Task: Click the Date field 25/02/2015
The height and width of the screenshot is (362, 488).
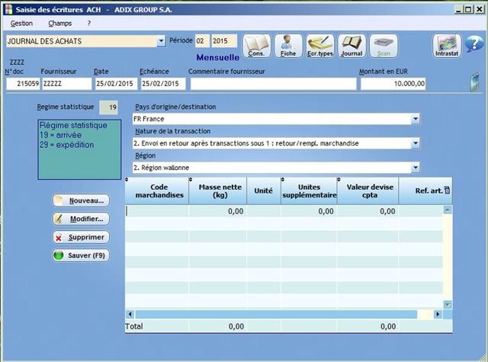Action: pos(116,84)
